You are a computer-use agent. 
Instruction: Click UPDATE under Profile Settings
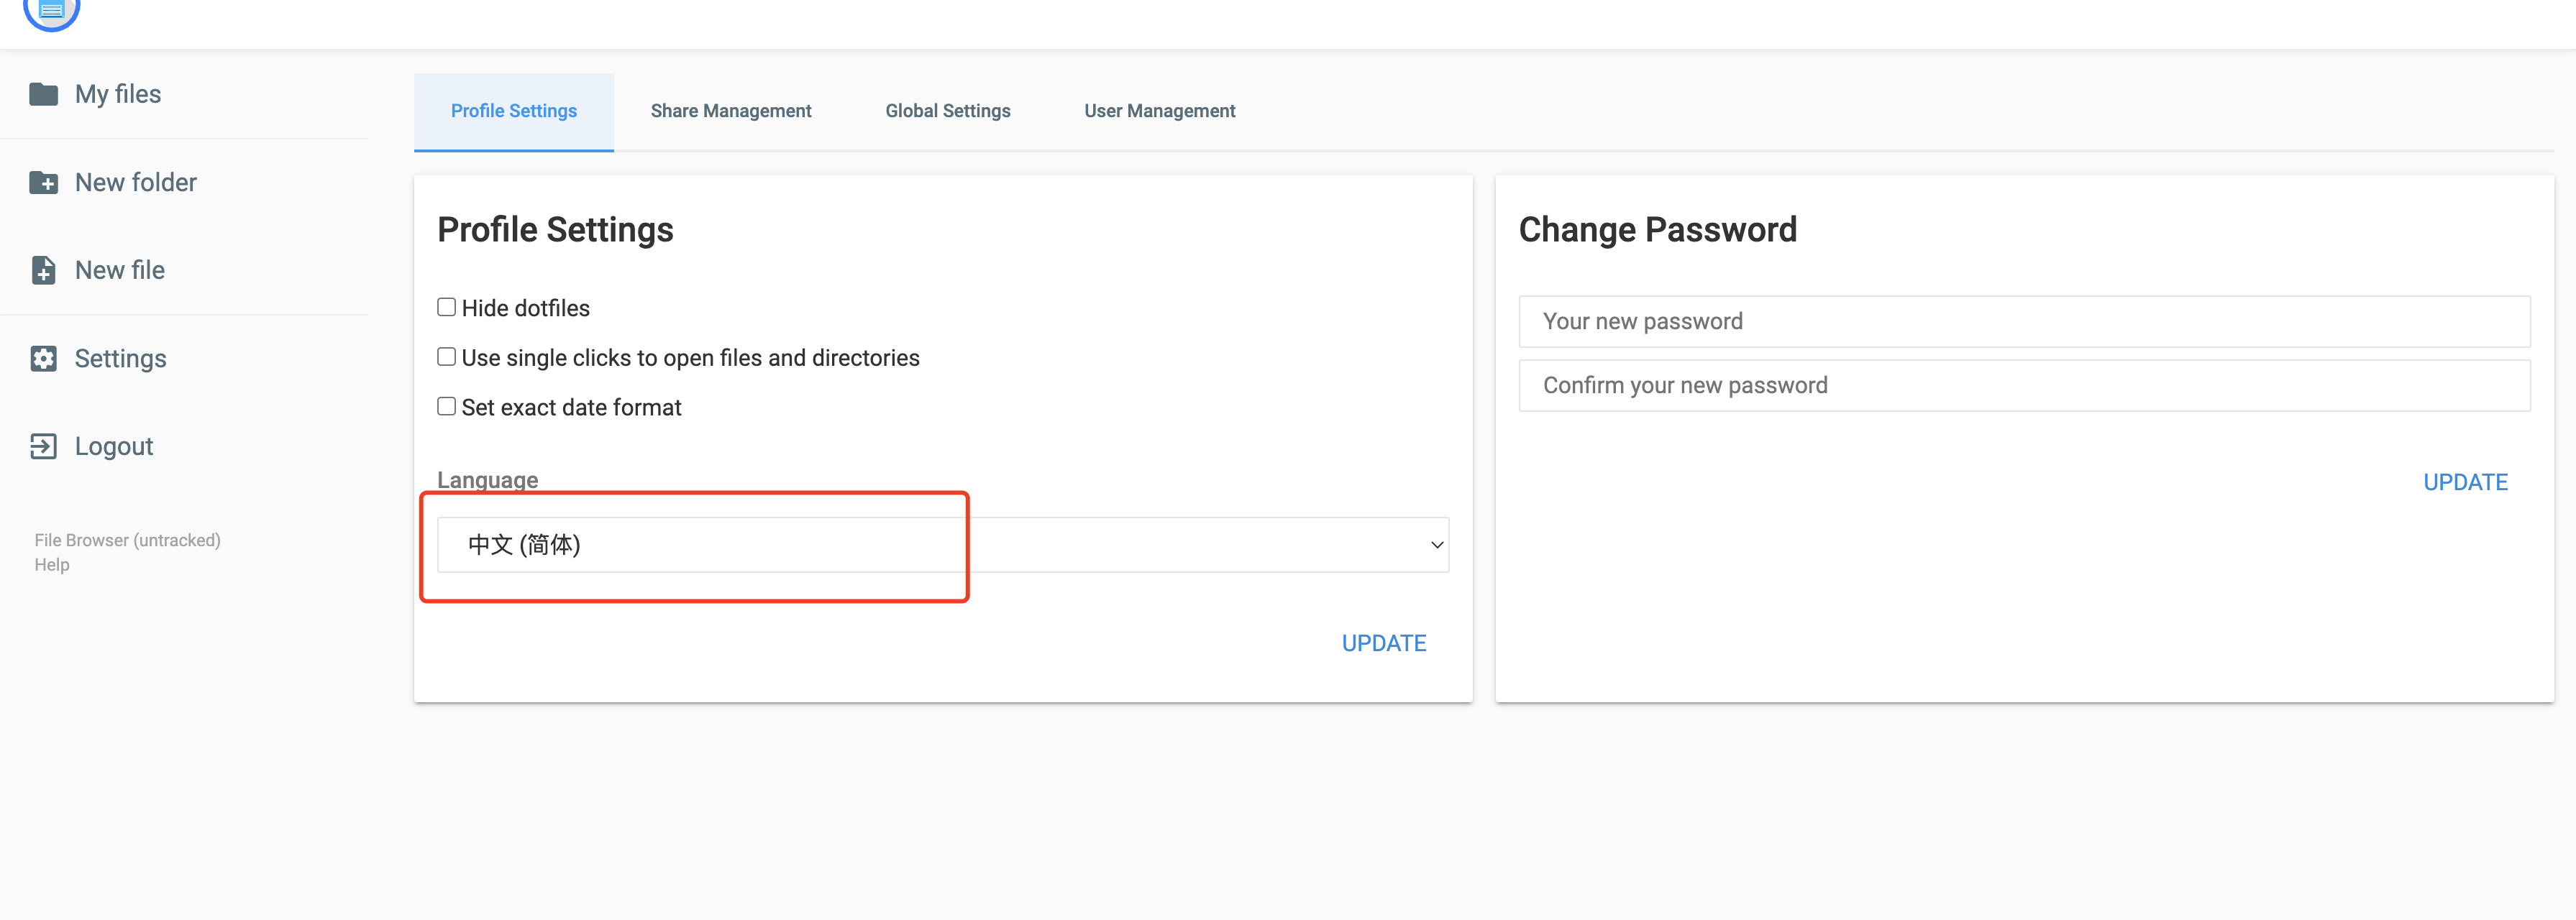[1383, 643]
